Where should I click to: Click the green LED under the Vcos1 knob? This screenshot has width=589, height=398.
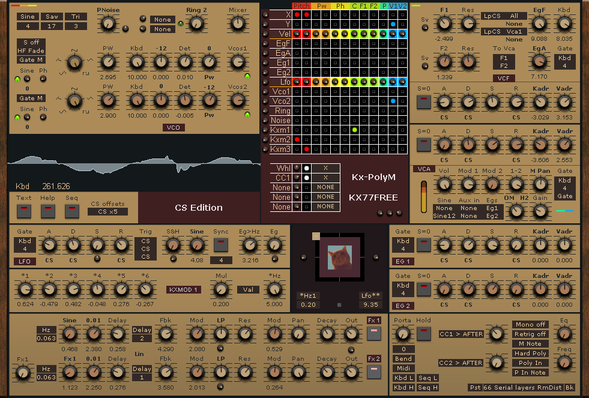(x=247, y=77)
